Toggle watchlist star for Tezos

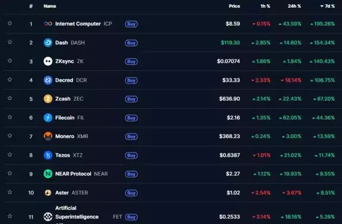coord(10,155)
